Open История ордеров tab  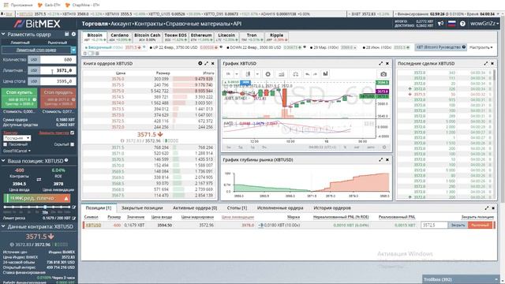click(x=332, y=208)
